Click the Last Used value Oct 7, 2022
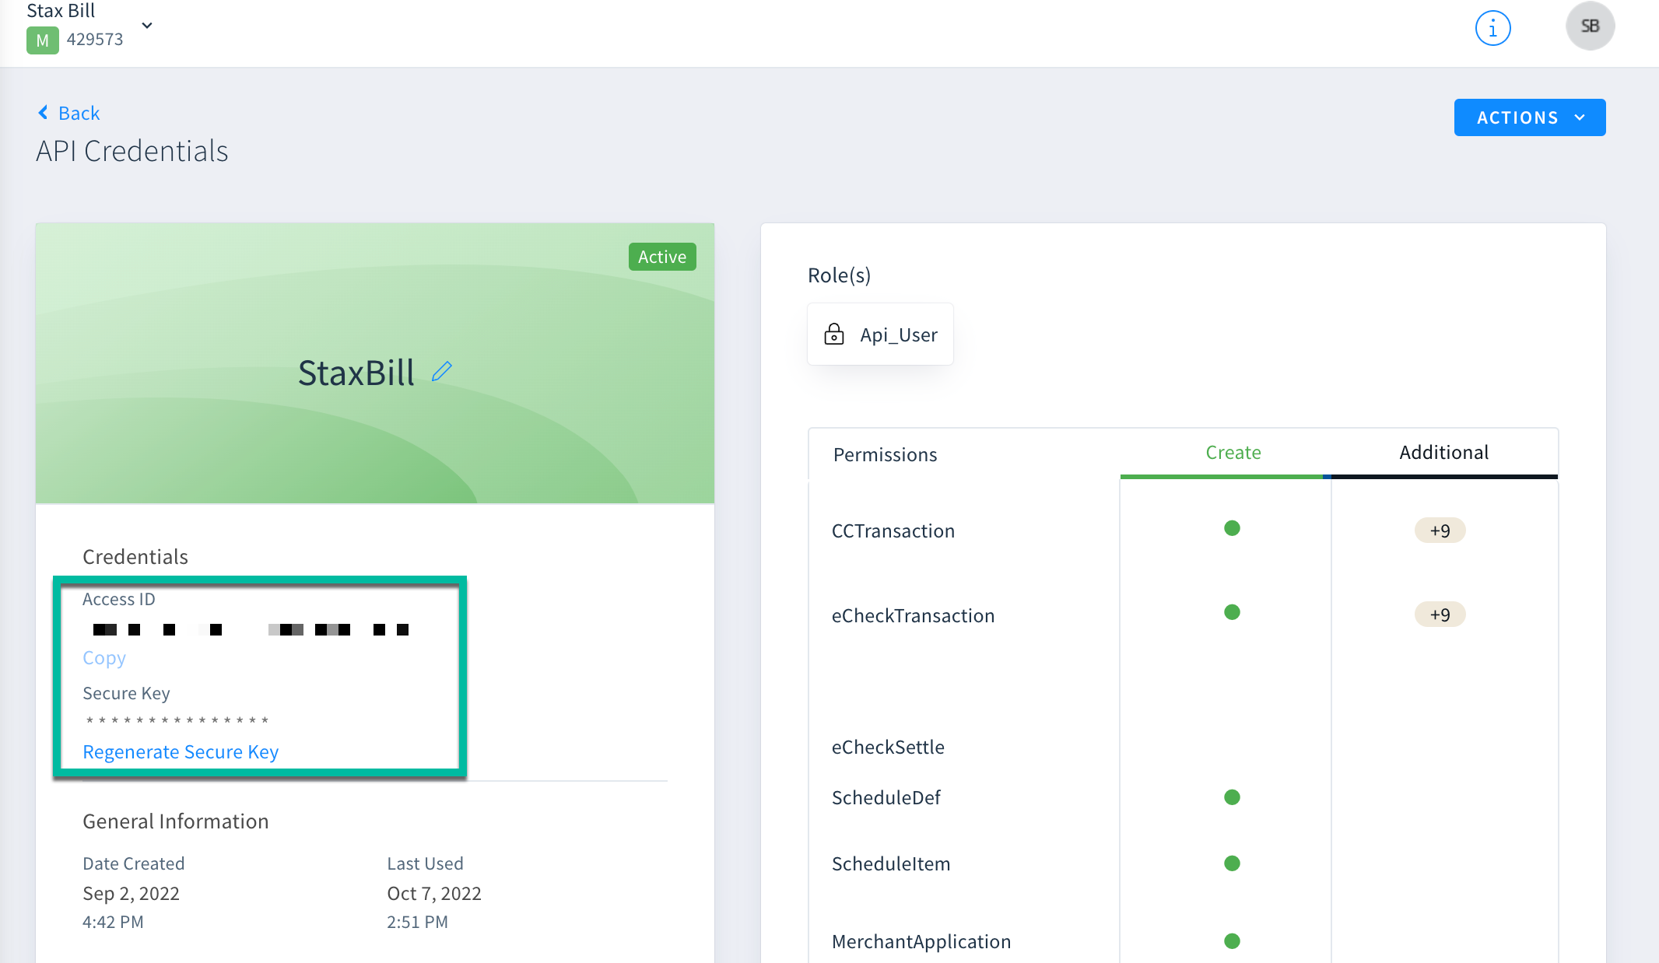This screenshot has height=963, width=1659. (x=434, y=894)
